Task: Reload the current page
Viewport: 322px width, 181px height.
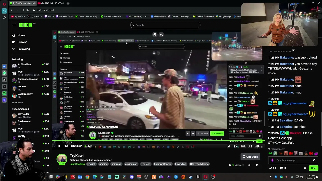Action: [23, 10]
